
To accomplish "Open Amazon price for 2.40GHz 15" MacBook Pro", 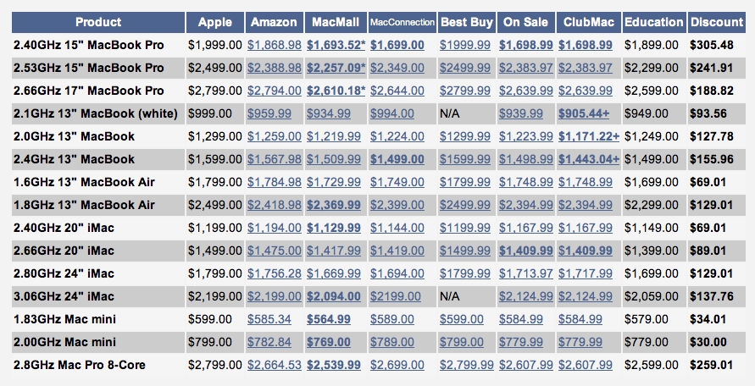I will (275, 45).
